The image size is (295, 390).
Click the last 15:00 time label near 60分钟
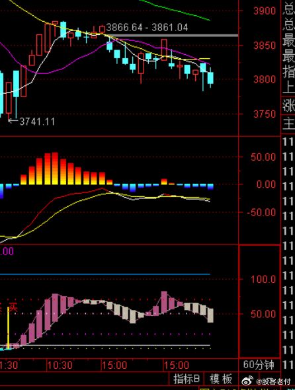177,366
